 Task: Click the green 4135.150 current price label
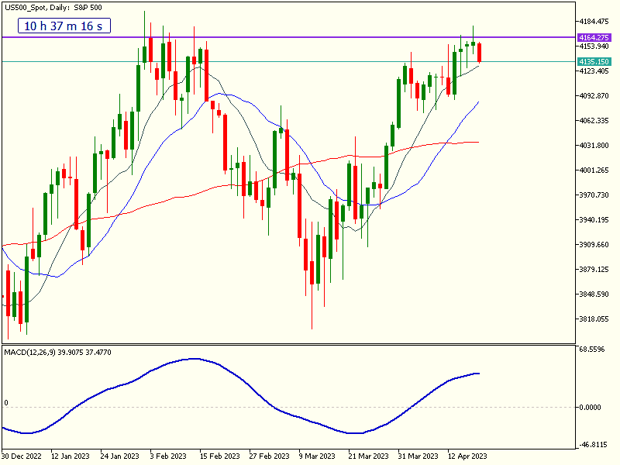coord(594,61)
